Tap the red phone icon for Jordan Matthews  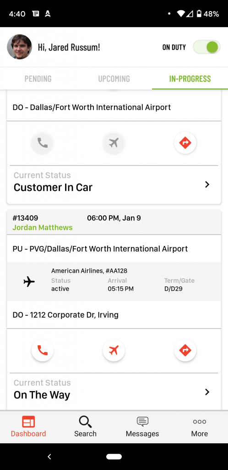[43, 350]
